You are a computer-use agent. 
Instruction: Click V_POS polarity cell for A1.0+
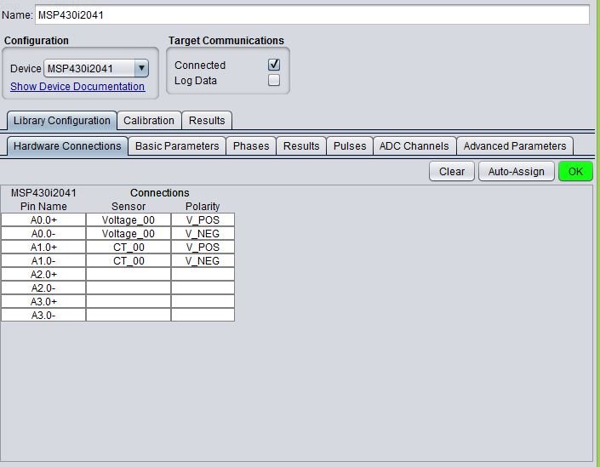click(203, 248)
